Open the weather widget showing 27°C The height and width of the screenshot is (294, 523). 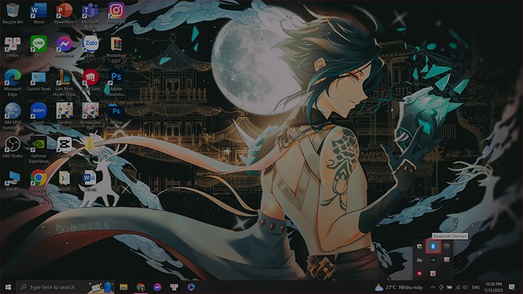(x=399, y=287)
